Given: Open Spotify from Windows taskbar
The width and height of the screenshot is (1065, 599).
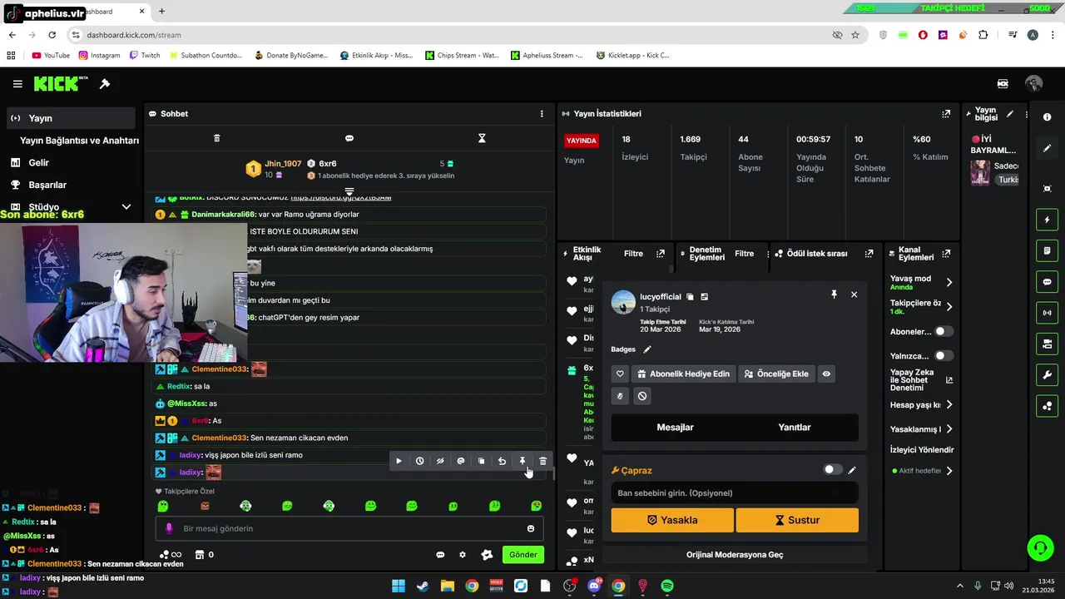Looking at the screenshot, I should click(x=667, y=586).
